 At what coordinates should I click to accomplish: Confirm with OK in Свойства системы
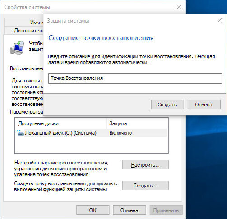[x=93, y=210]
